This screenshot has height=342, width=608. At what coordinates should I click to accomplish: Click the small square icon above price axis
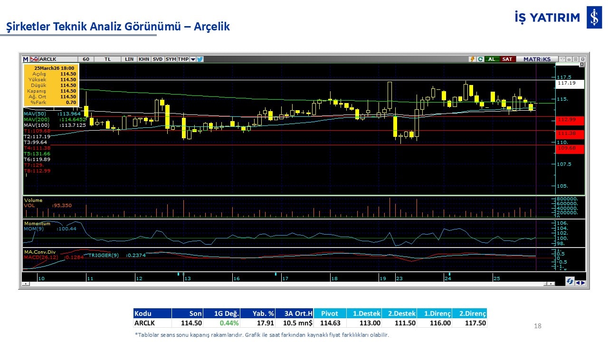[x=582, y=64]
